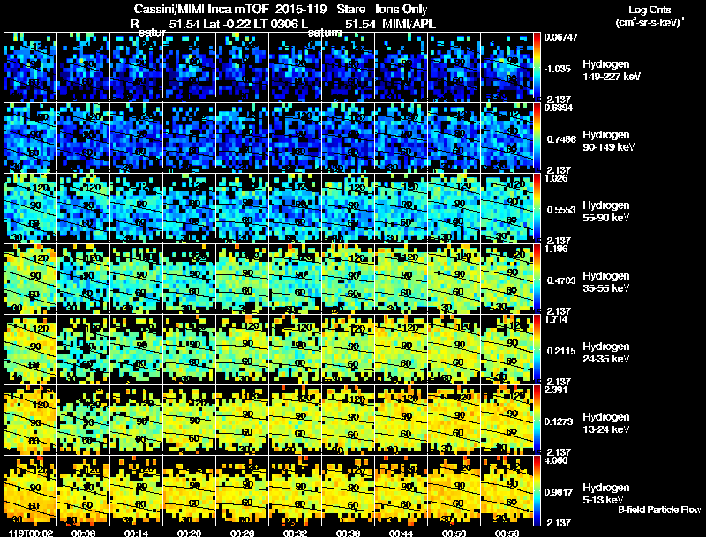This screenshot has width=706, height=537.
Task: Click the 'Hydrogen 90-149 keV' row label
Action: click(609, 141)
